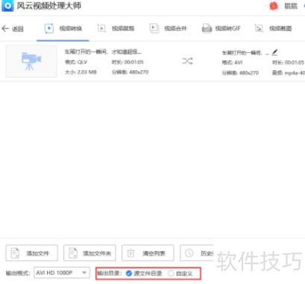Click the shuffle convert arrows icon
The width and height of the screenshot is (305, 284).
click(187, 61)
